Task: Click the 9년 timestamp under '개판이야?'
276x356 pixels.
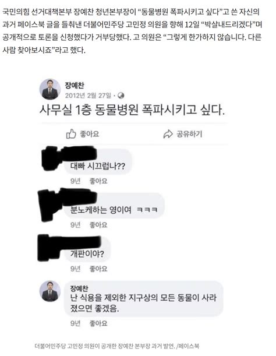Action: pyautogui.click(x=75, y=269)
